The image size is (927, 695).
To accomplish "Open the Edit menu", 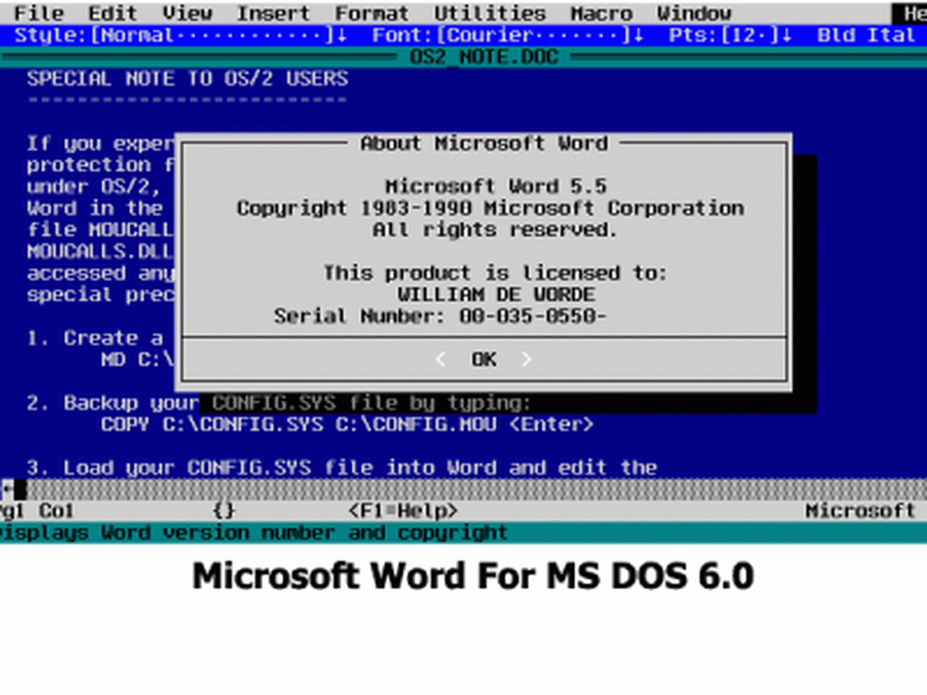I will (x=112, y=13).
